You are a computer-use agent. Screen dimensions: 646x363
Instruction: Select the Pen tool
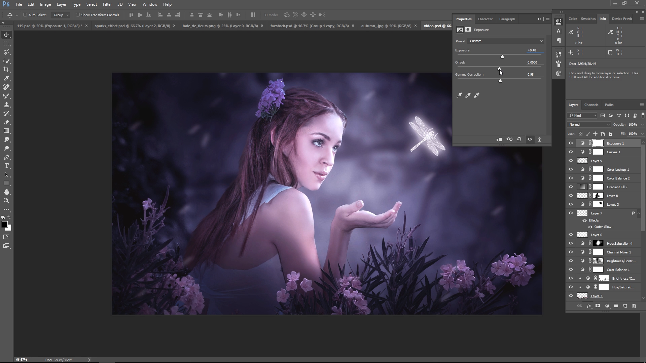point(6,157)
